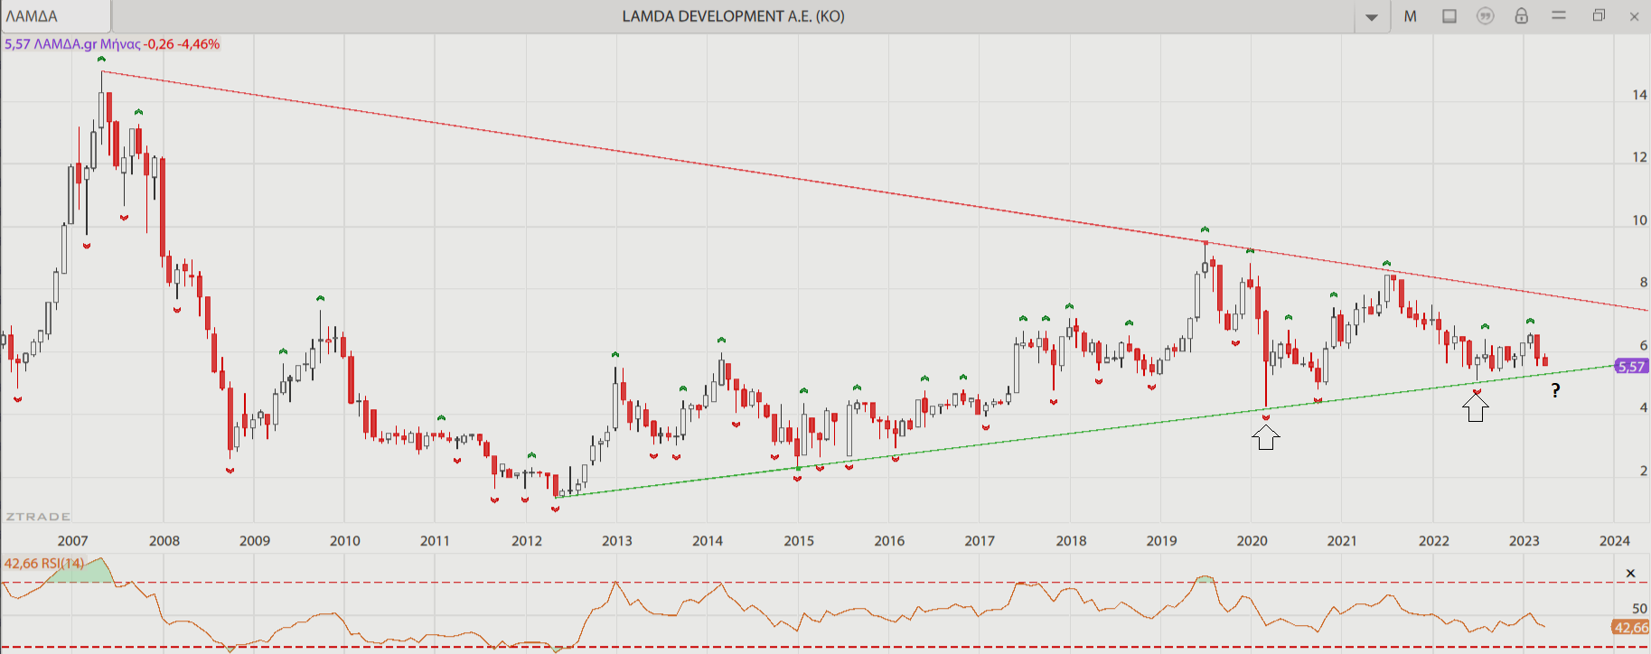Toggle the chart lock icon
Screen dimensions: 1651x654
click(1522, 16)
